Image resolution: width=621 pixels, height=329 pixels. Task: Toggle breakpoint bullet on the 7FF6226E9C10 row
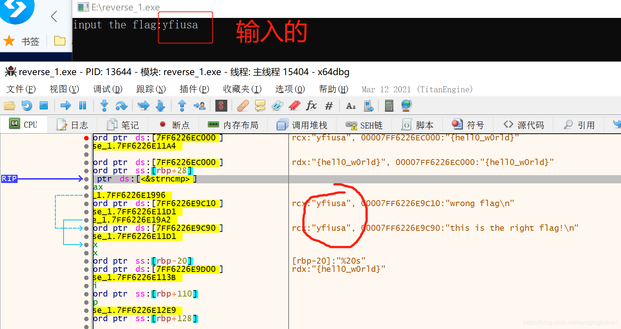(x=86, y=204)
